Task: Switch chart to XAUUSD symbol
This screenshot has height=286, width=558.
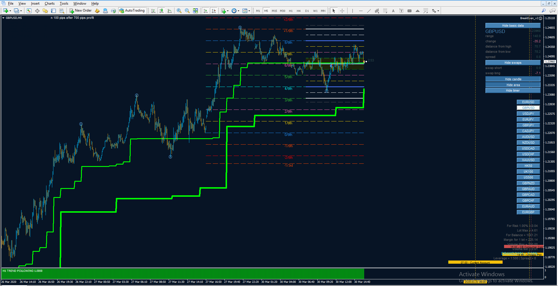Action: 528,160
